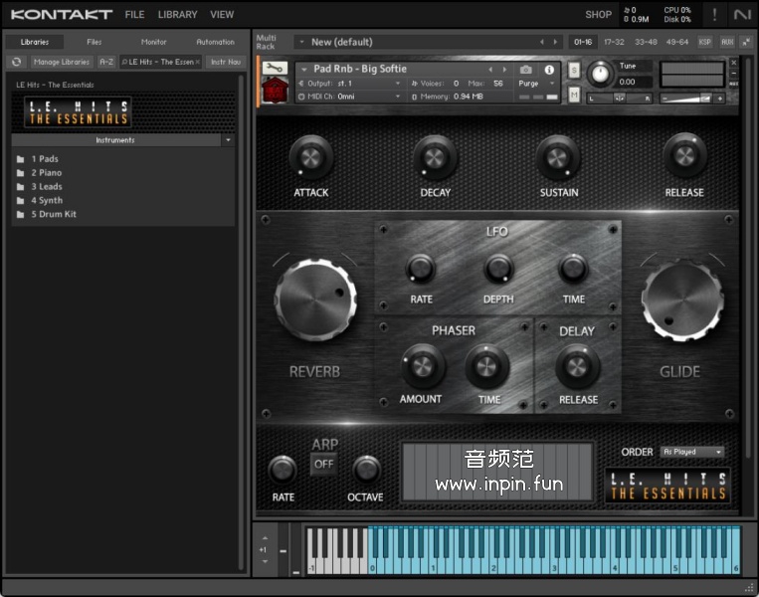The width and height of the screenshot is (759, 597).
Task: Expand the Purge dropdown menu
Action: [x=537, y=84]
